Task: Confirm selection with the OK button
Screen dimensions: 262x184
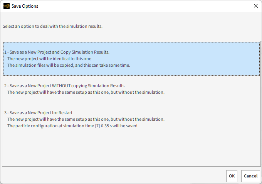Action: (x=232, y=176)
